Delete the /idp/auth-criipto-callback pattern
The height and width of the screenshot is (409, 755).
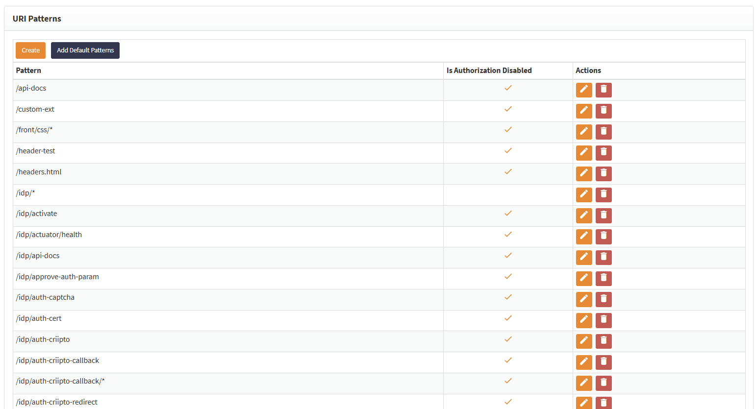point(604,362)
